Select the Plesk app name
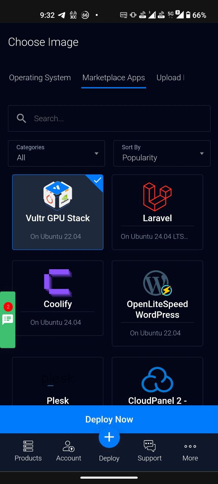This screenshot has height=484, width=218. 58,400
